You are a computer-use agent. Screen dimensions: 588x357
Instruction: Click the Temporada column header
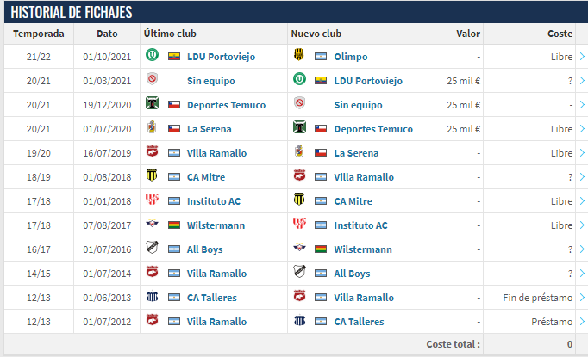coord(39,34)
